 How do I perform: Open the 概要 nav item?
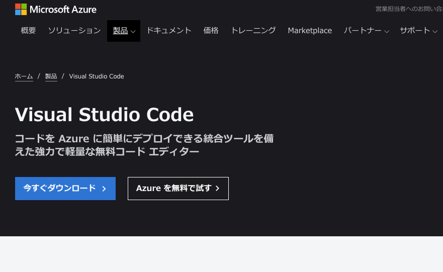pyautogui.click(x=28, y=31)
